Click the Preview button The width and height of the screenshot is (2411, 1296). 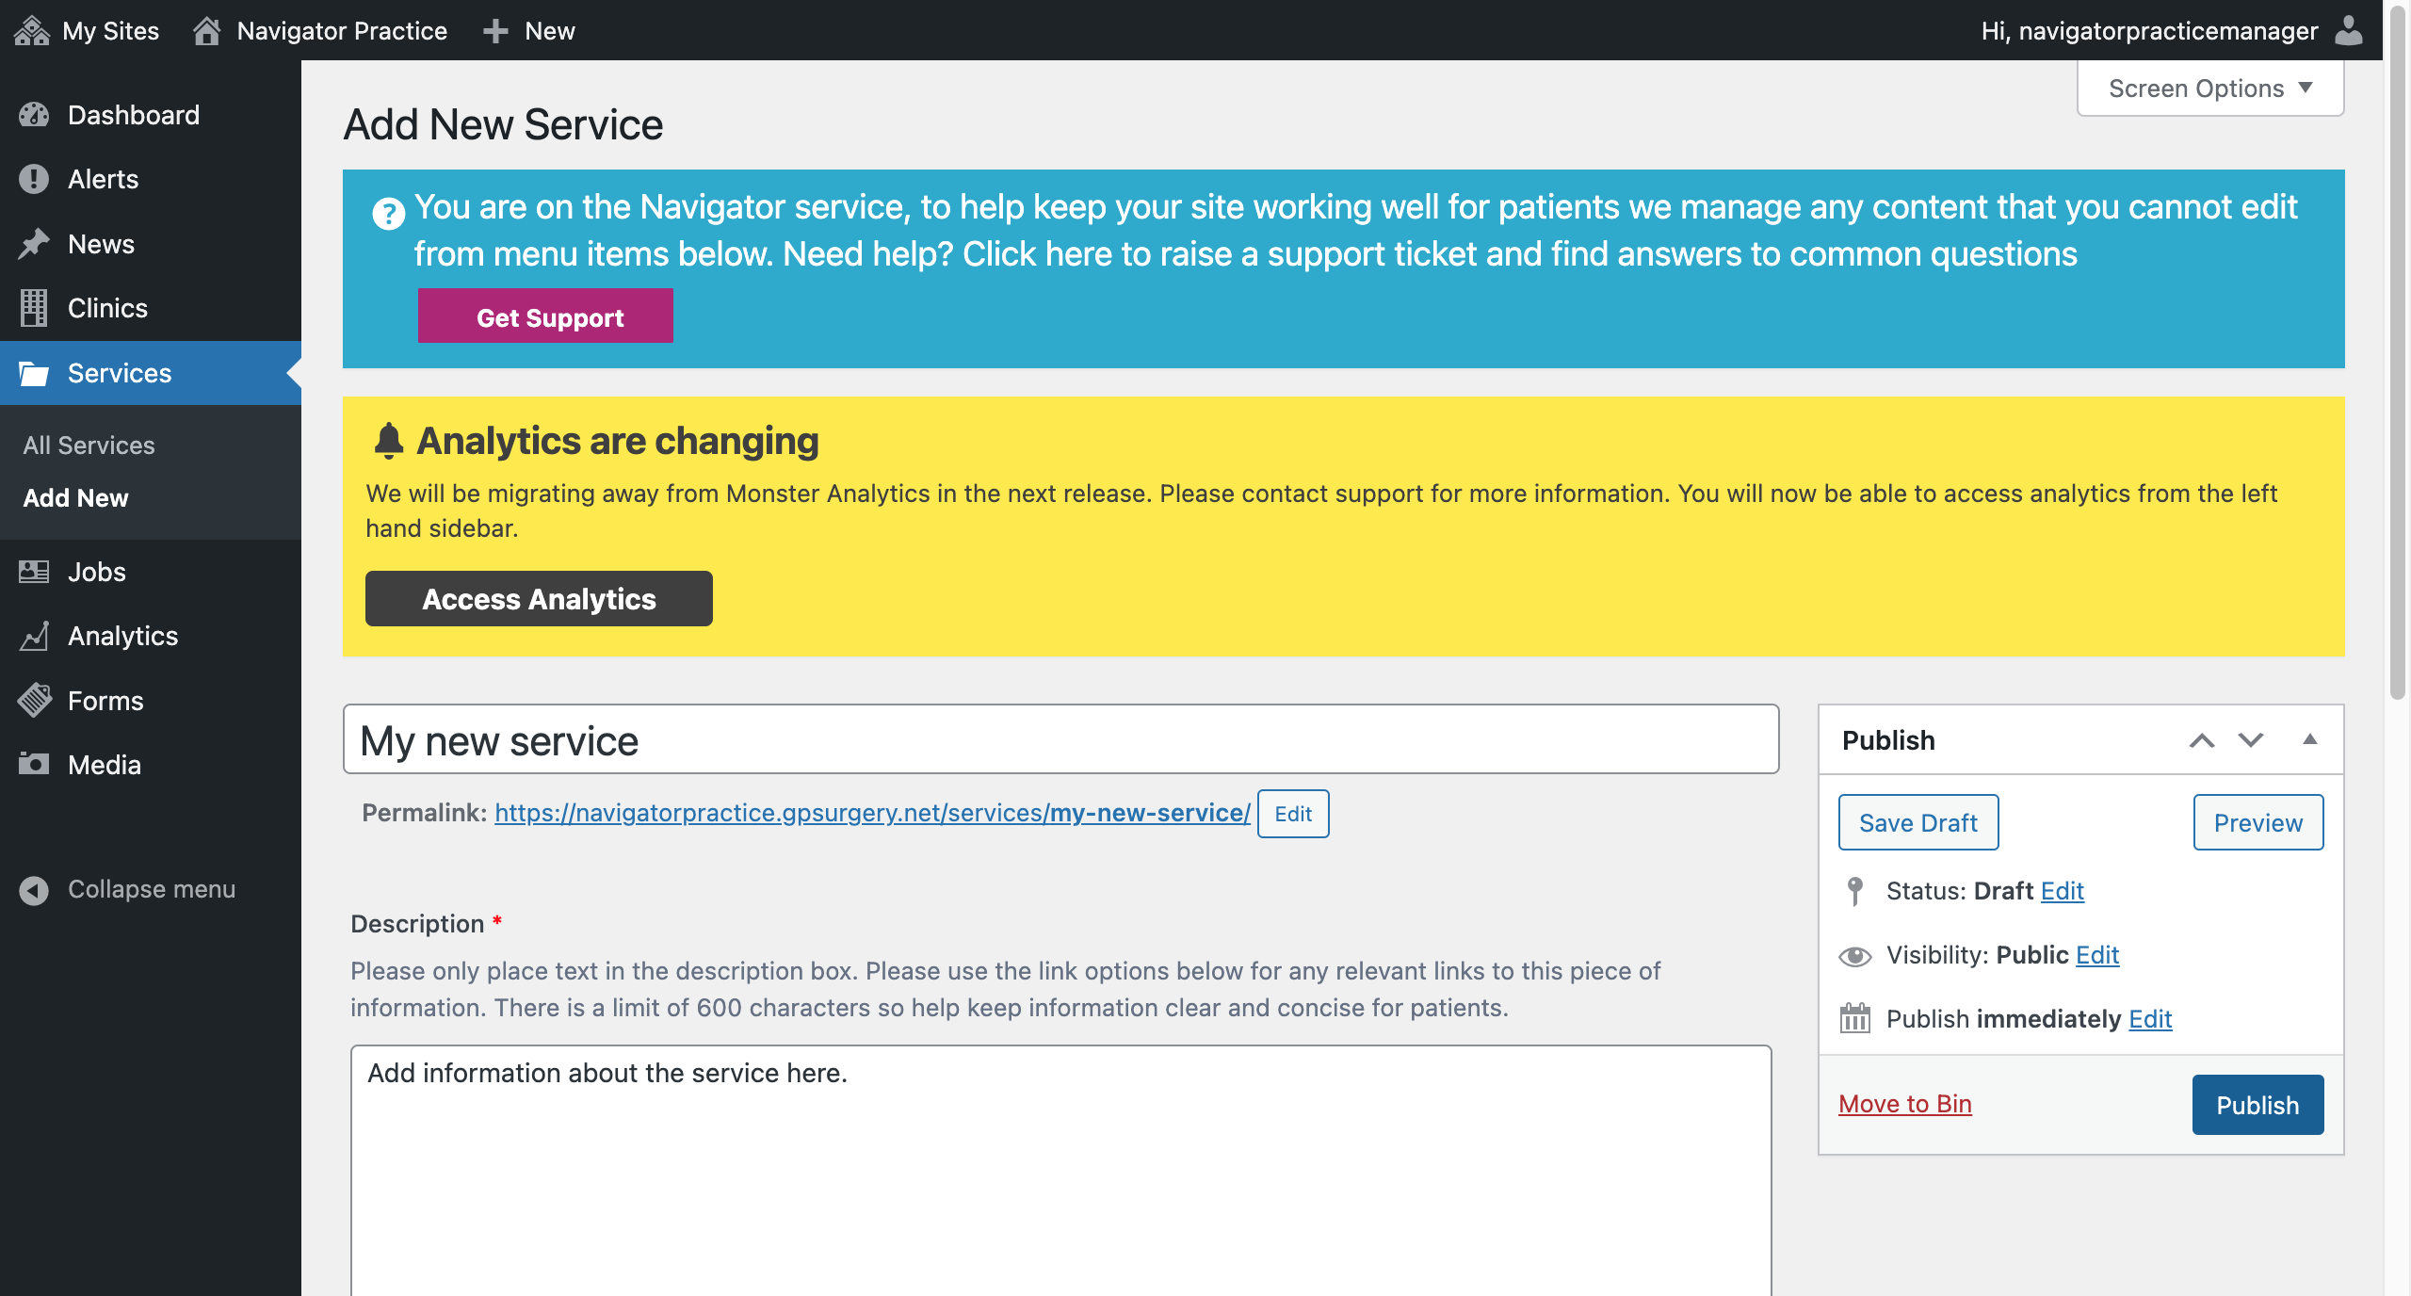pyautogui.click(x=2258, y=822)
